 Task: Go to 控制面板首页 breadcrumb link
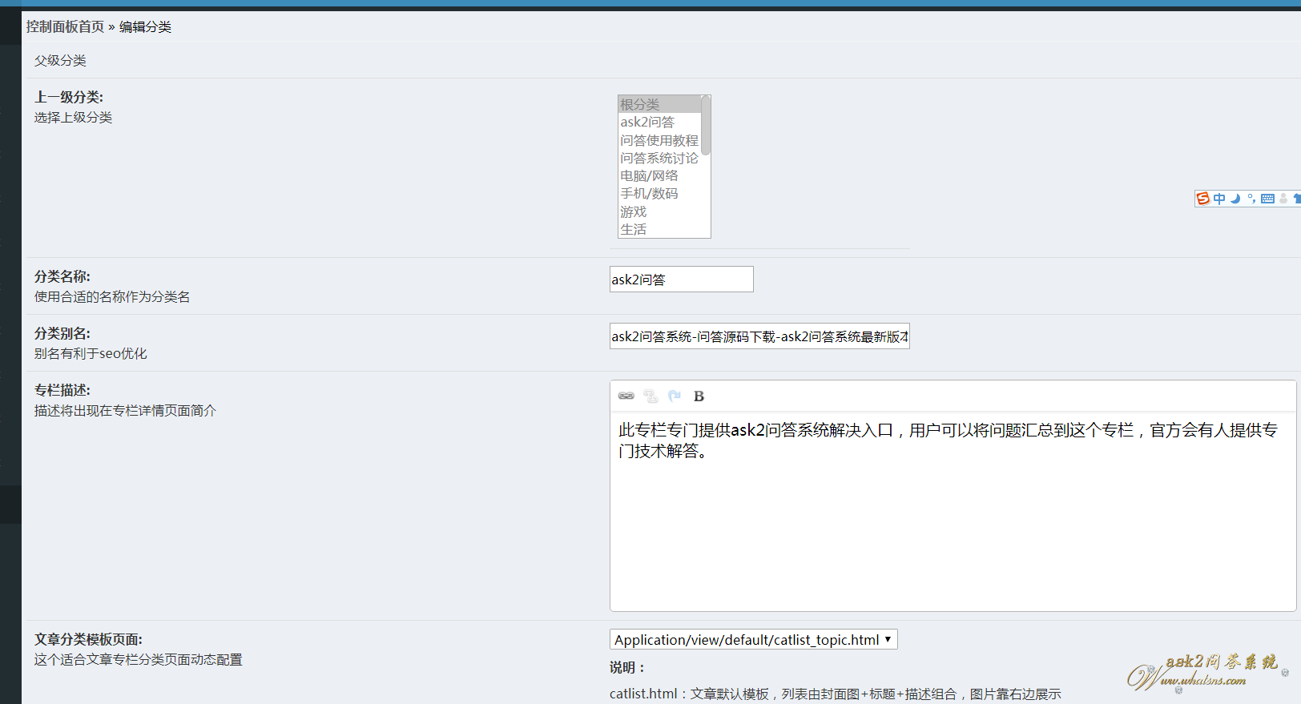[x=65, y=26]
